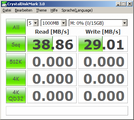Open the Theme menu

click(x=41, y=10)
